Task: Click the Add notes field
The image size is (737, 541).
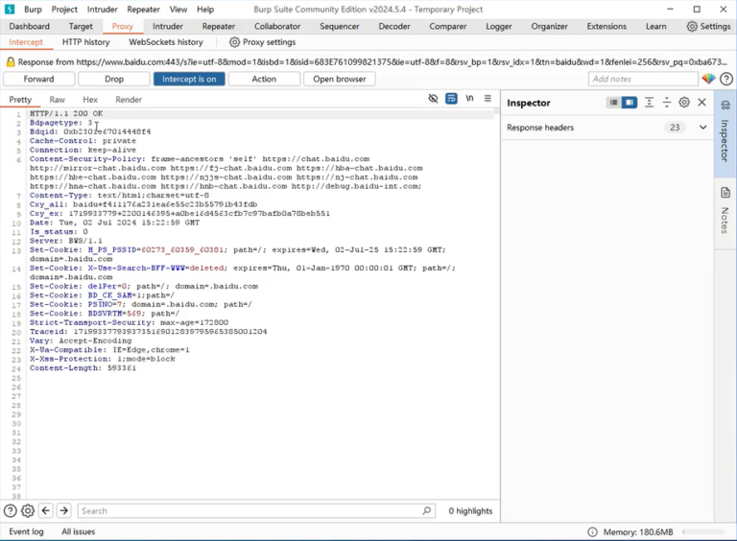Action: [643, 79]
